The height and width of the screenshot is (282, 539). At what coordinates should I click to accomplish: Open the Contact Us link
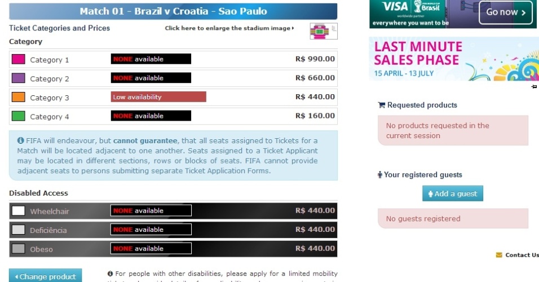pos(522,255)
